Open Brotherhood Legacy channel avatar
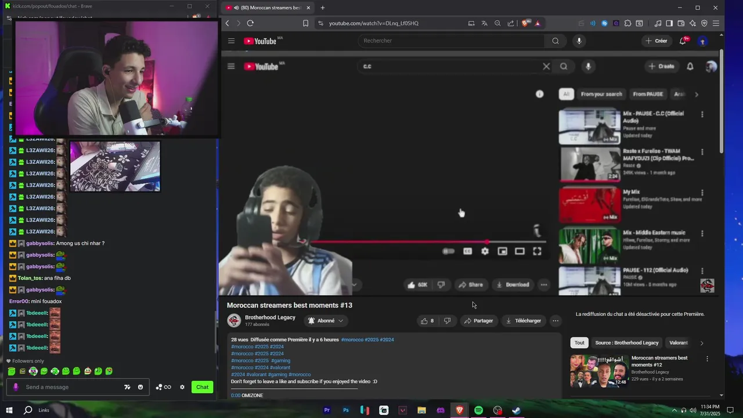 [x=234, y=320]
